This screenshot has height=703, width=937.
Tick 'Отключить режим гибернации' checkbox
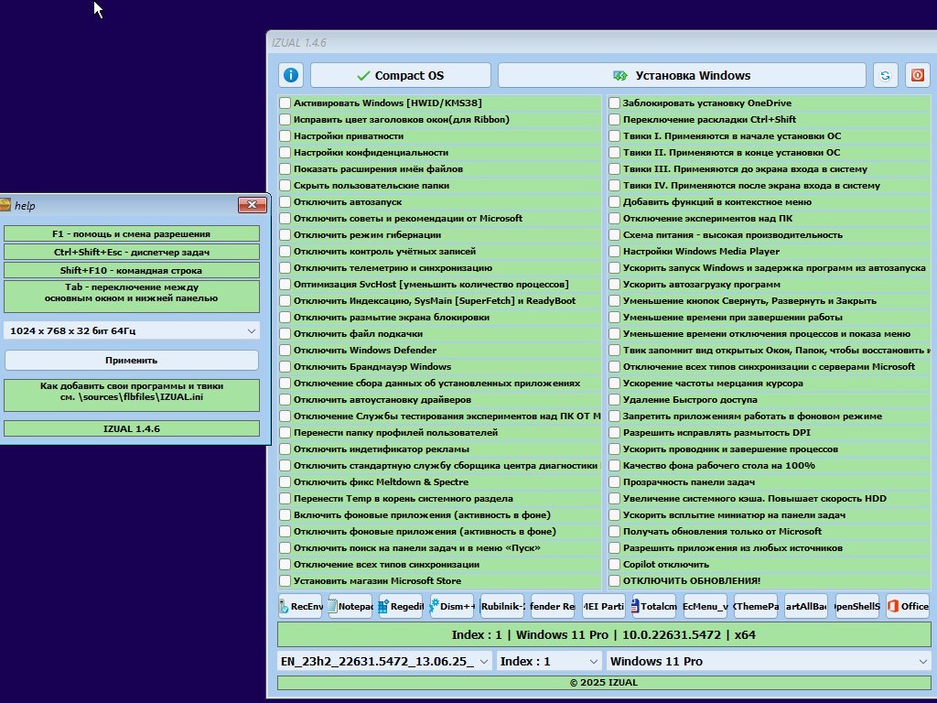coord(285,235)
